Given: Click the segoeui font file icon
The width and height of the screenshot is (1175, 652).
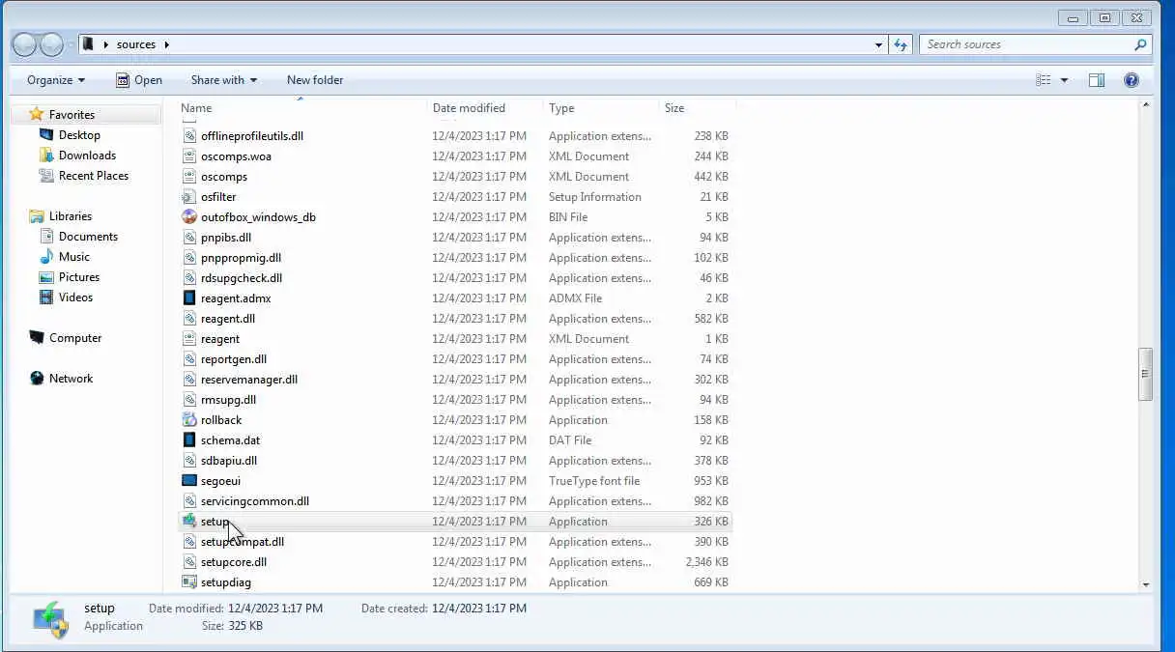Looking at the screenshot, I should coord(189,481).
